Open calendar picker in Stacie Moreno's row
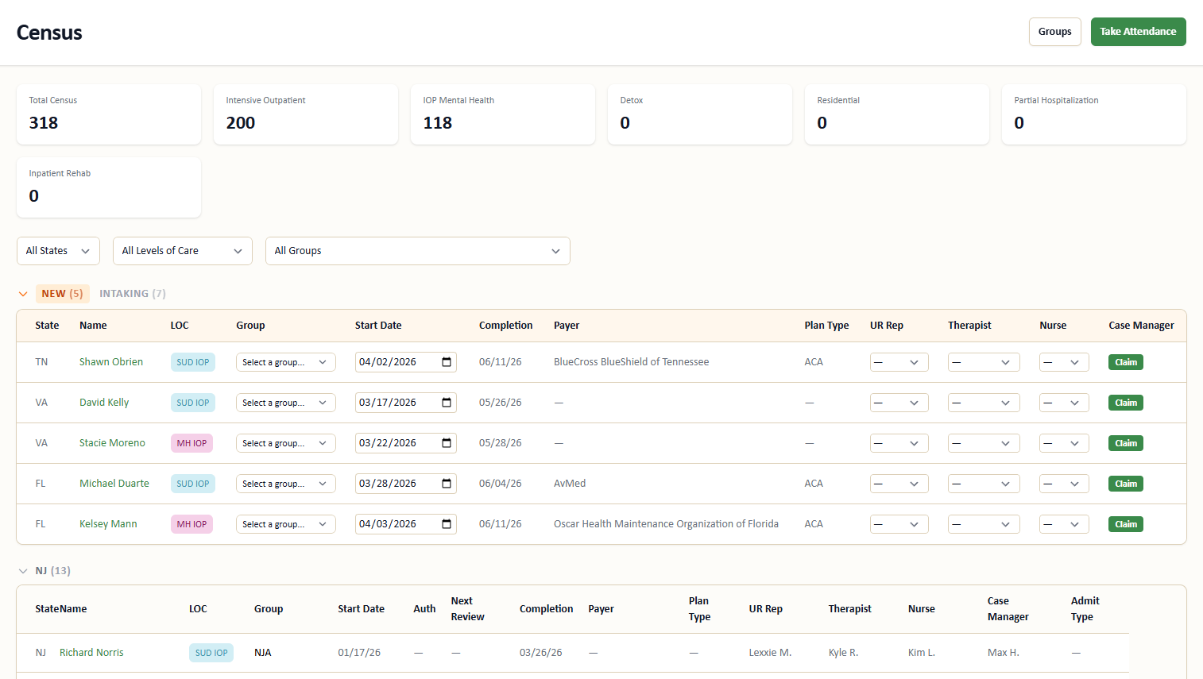 point(445,442)
